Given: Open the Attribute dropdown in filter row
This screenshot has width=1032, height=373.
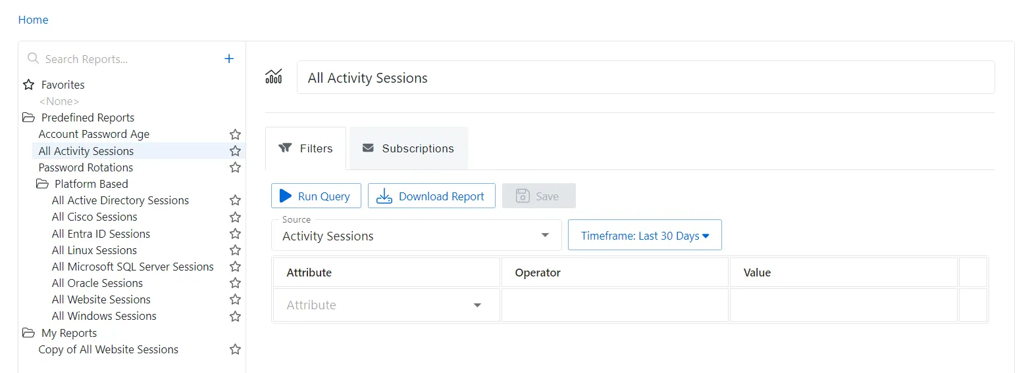Looking at the screenshot, I should 386,305.
